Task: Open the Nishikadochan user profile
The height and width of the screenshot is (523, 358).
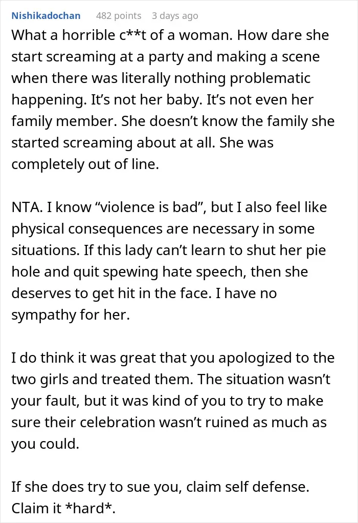Action: coord(46,16)
